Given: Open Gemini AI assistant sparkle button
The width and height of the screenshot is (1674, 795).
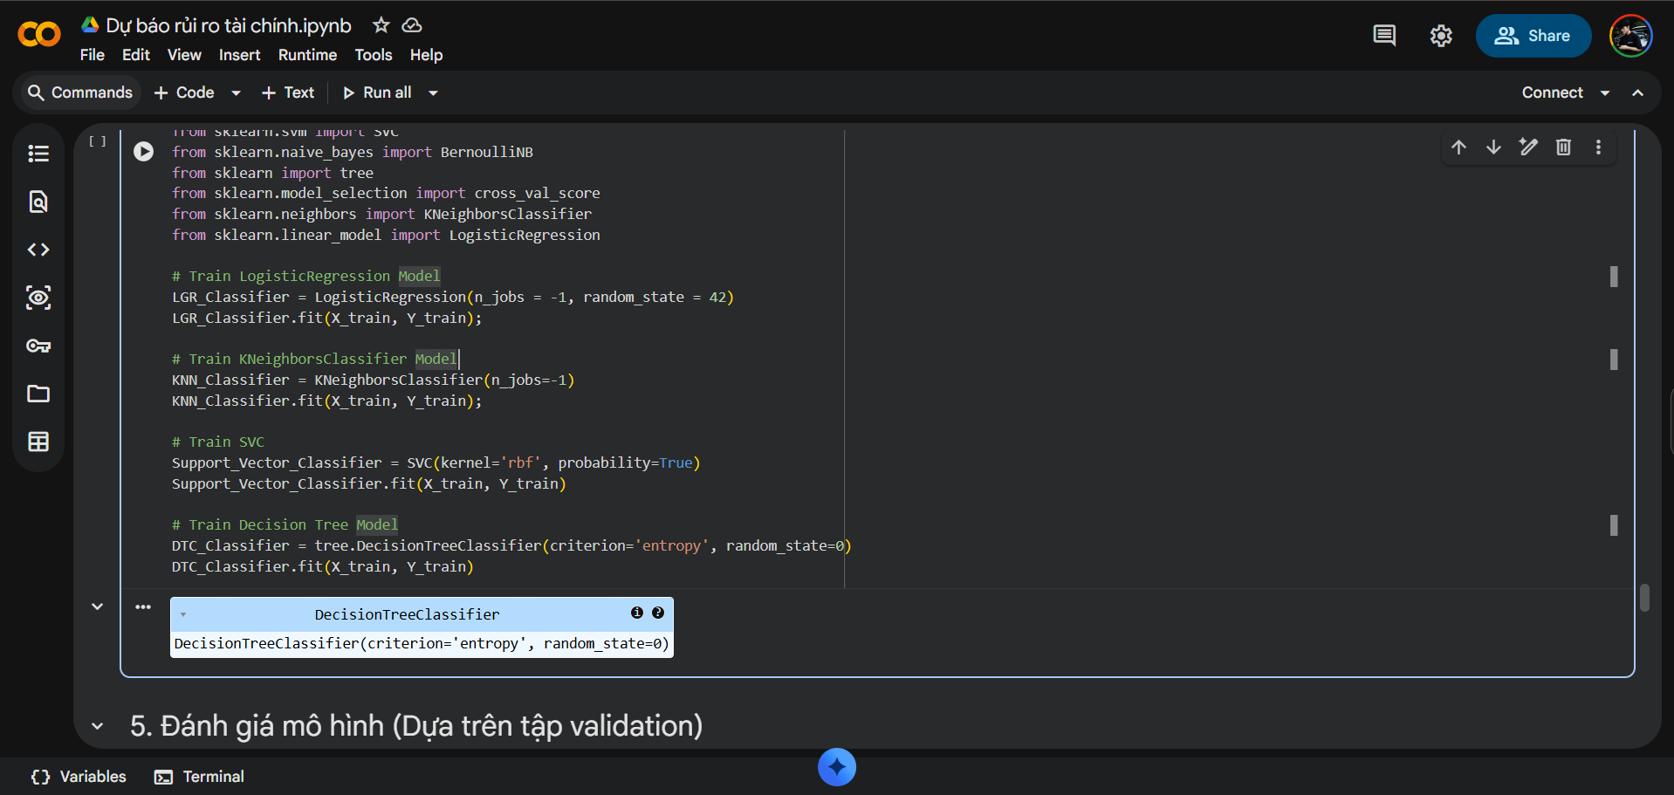Looking at the screenshot, I should [x=837, y=767].
